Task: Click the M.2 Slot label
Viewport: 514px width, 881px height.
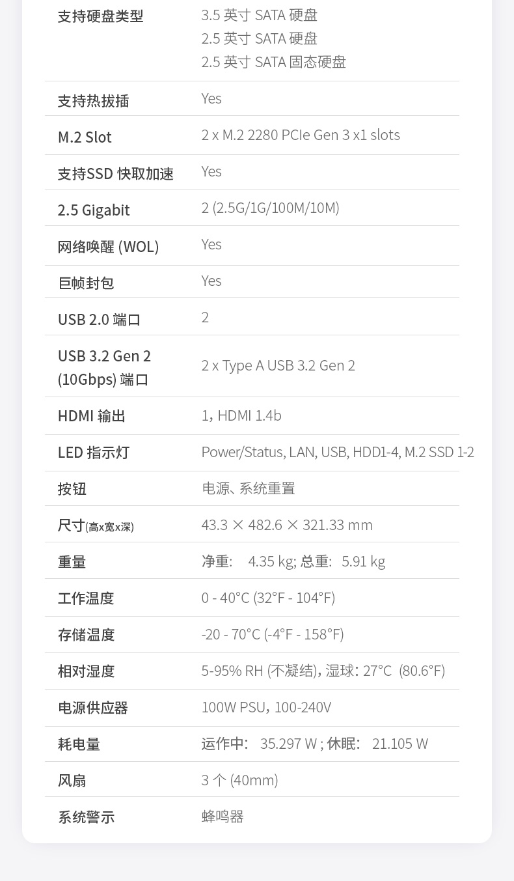Action: (85, 137)
